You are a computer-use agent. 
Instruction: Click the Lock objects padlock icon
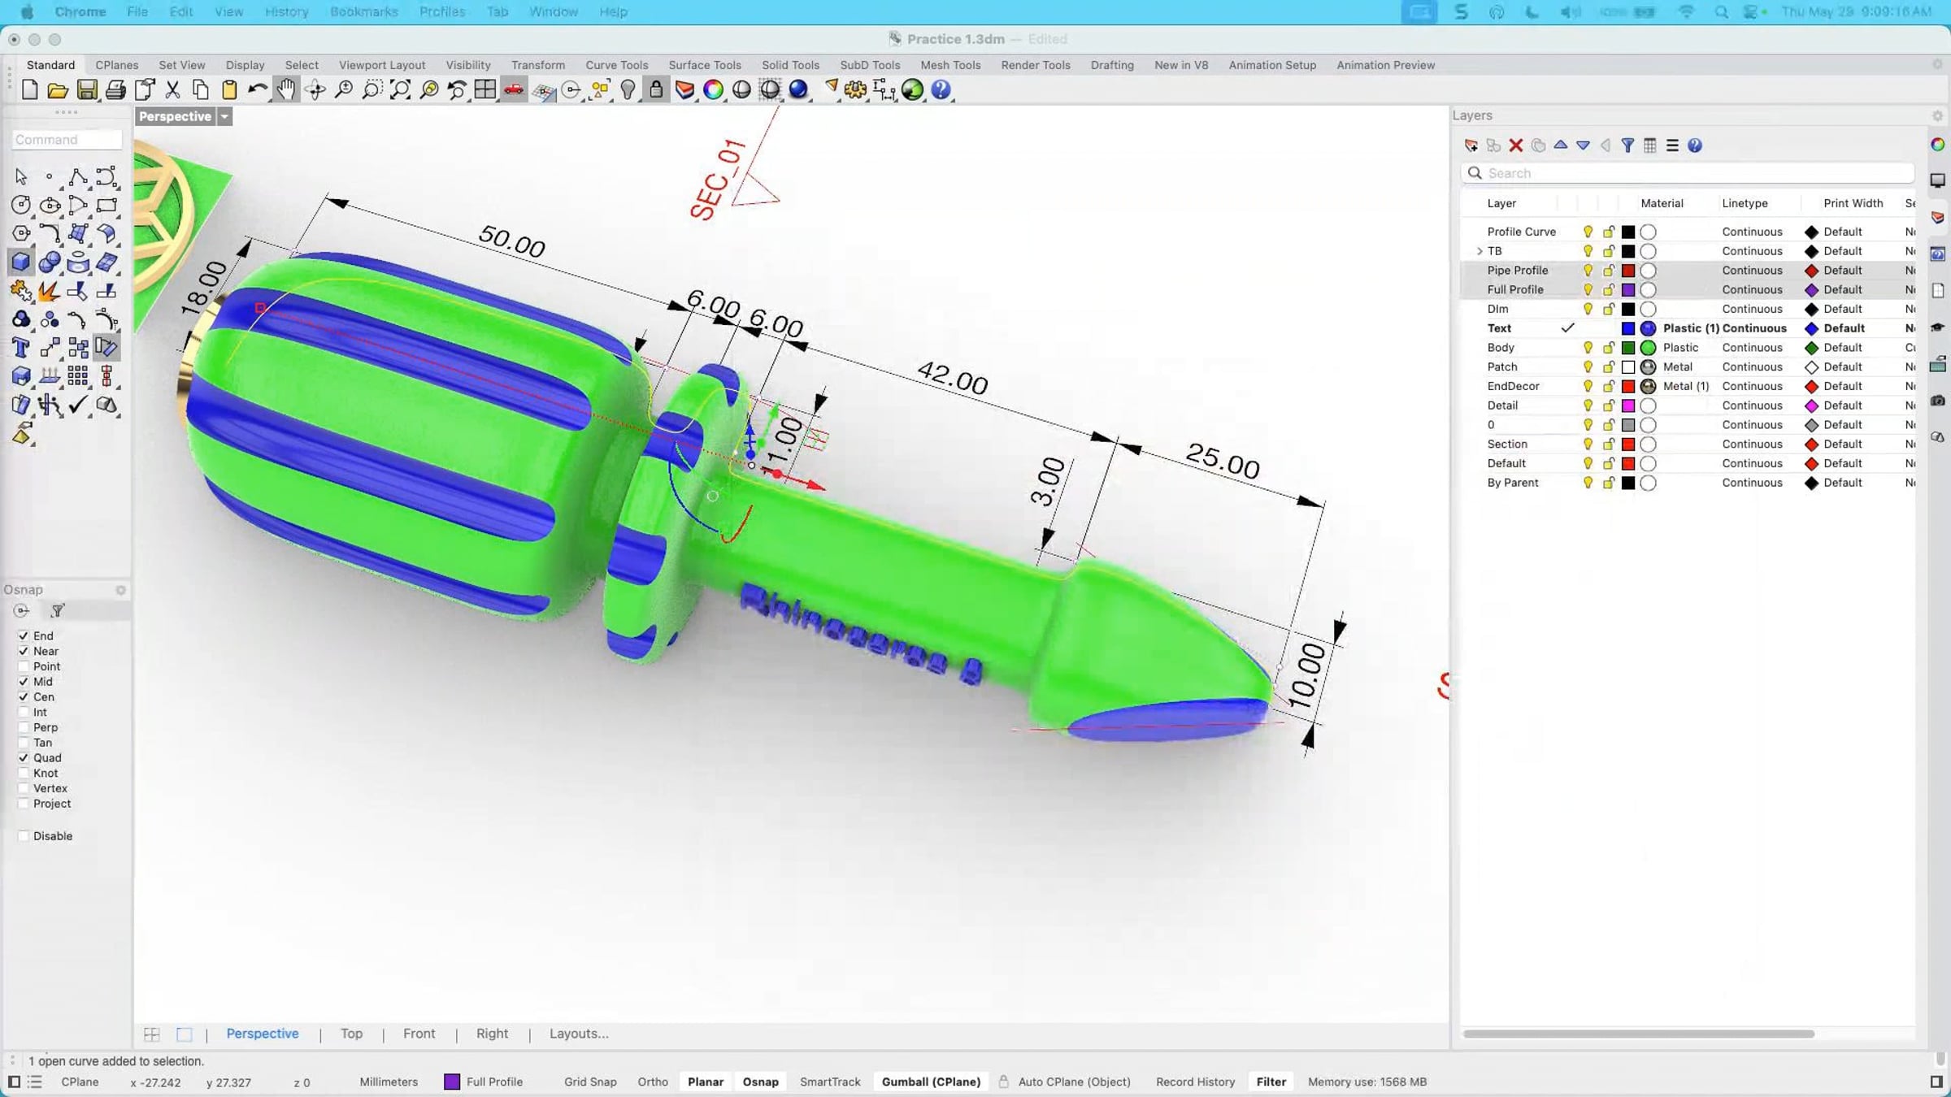tap(656, 89)
